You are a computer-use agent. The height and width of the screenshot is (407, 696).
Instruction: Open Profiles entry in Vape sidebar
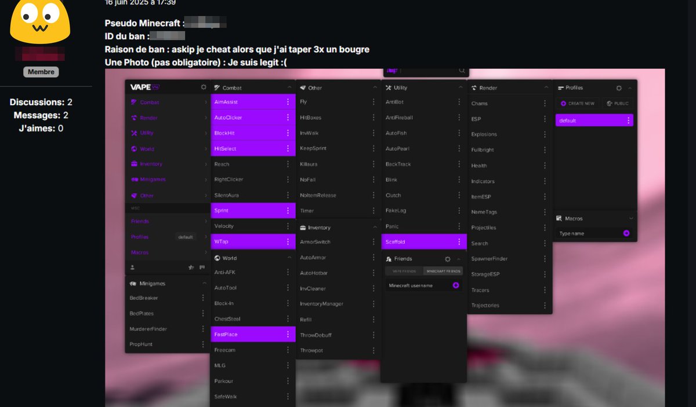(168, 237)
